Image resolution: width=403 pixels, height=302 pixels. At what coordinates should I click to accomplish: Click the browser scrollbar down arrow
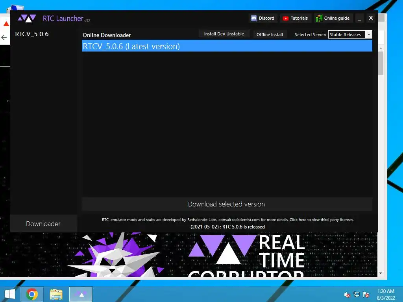click(381, 273)
